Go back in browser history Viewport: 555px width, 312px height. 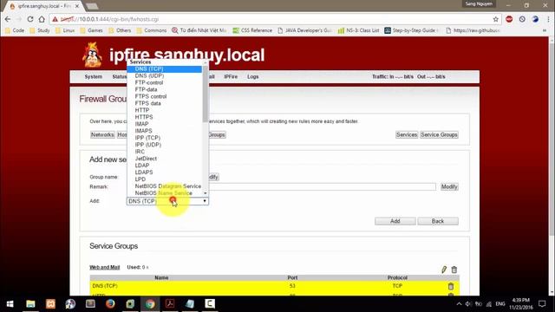click(x=8, y=19)
